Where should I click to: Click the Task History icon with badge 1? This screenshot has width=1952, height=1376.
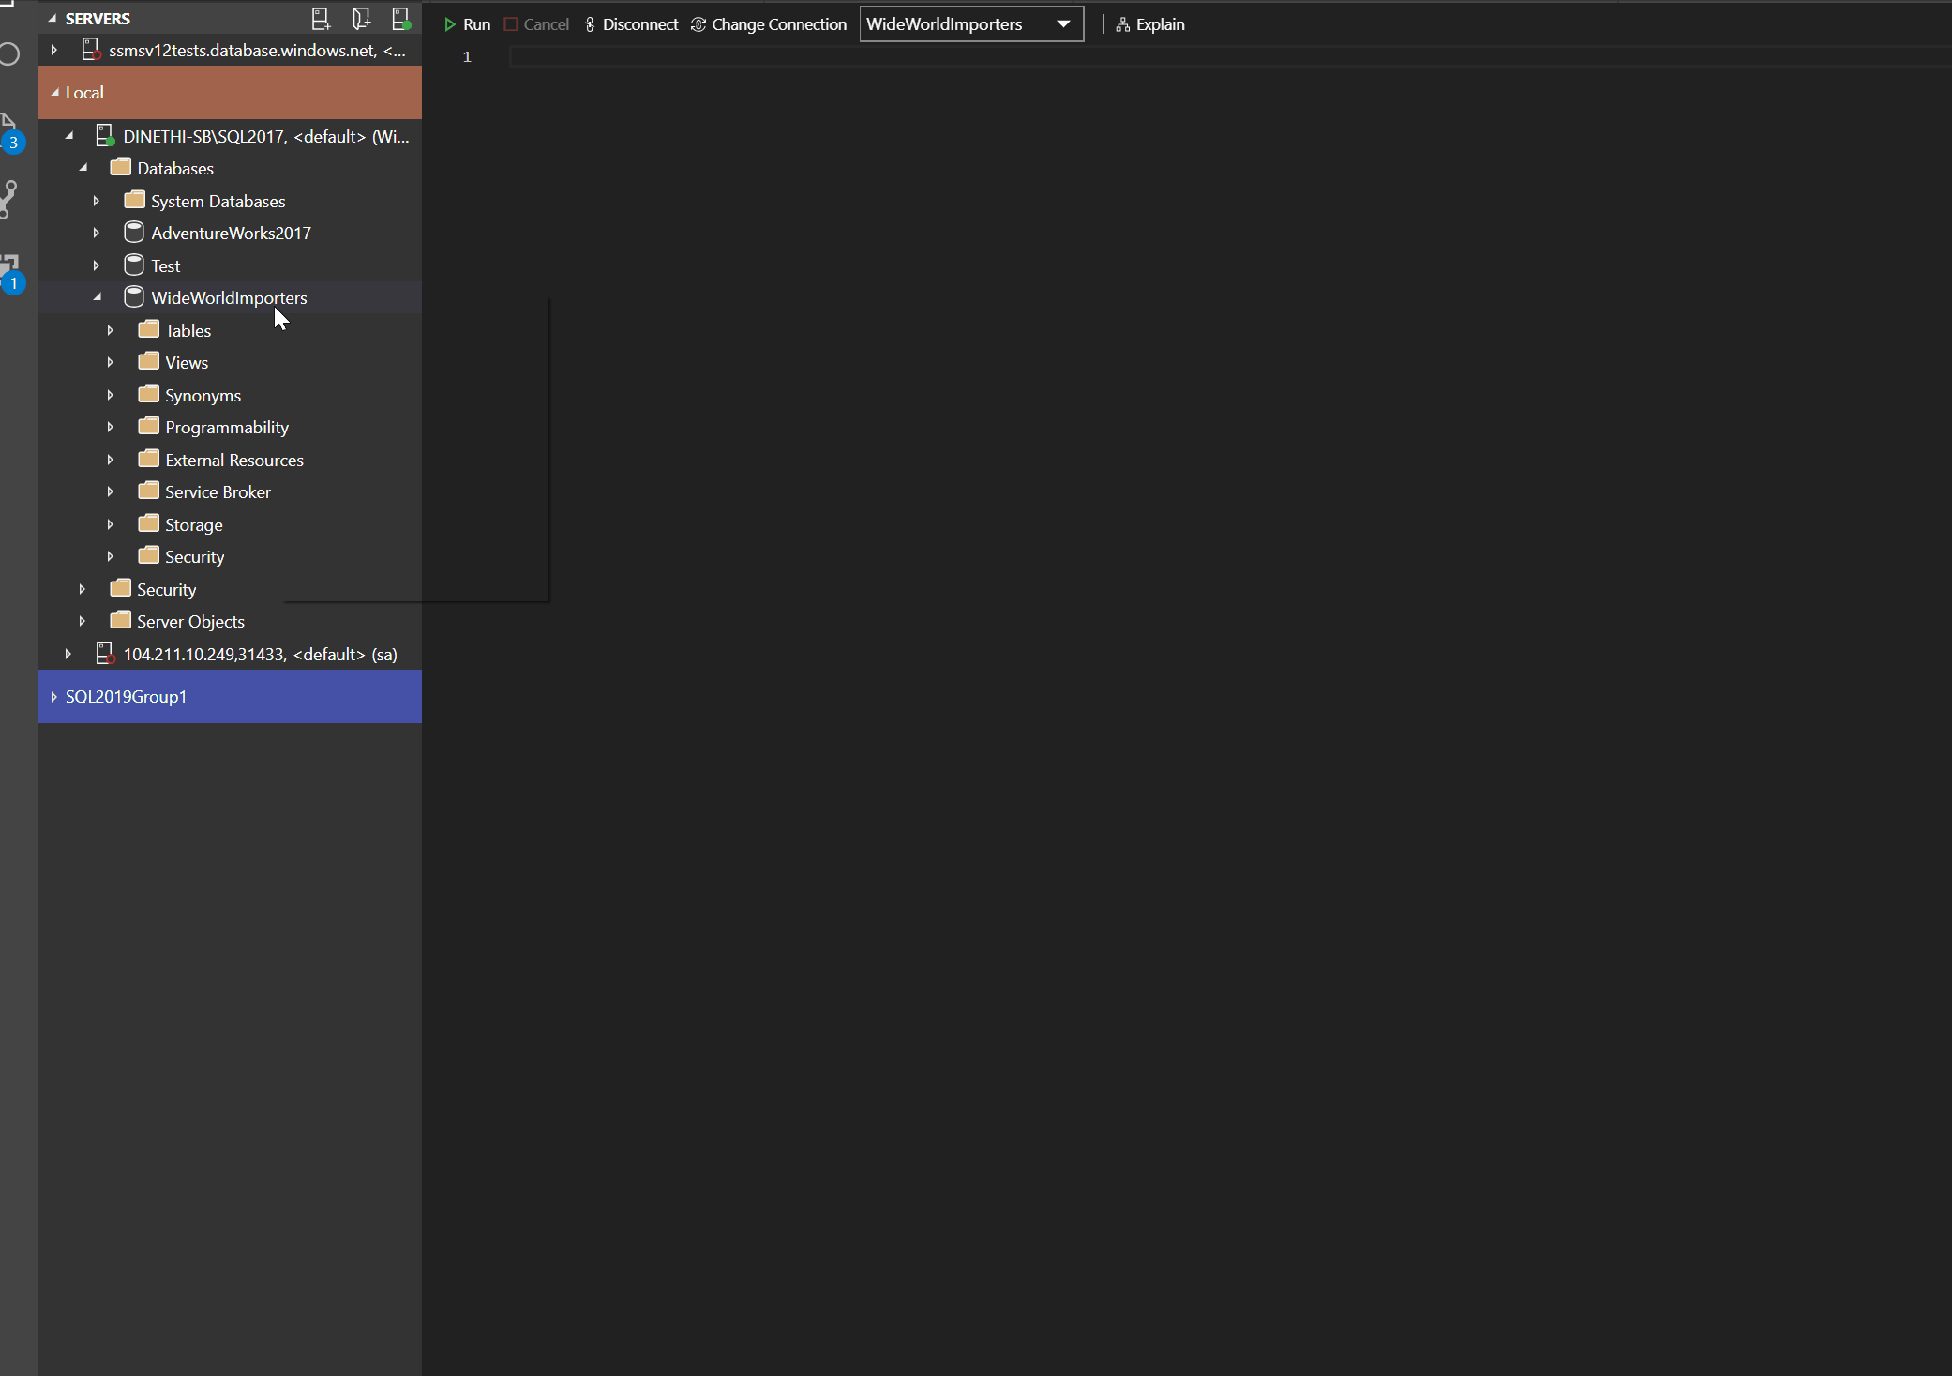point(11,267)
